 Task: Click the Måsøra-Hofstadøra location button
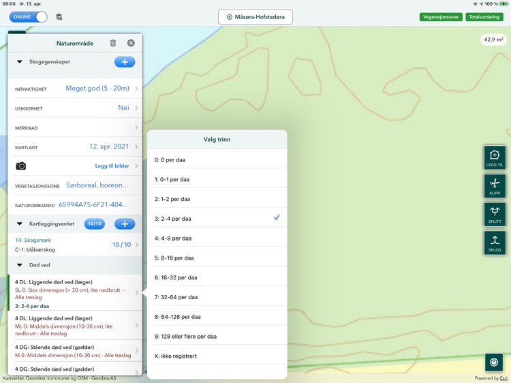click(x=255, y=17)
